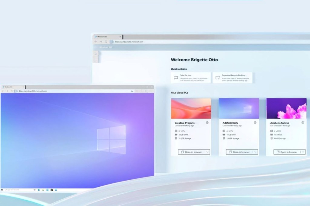
Task: Open settings gear for Adatum Archive
Action: coord(302,123)
